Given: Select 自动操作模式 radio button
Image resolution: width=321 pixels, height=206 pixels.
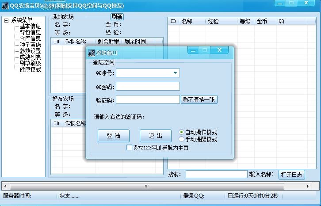Looking at the screenshot, I should [182, 132].
